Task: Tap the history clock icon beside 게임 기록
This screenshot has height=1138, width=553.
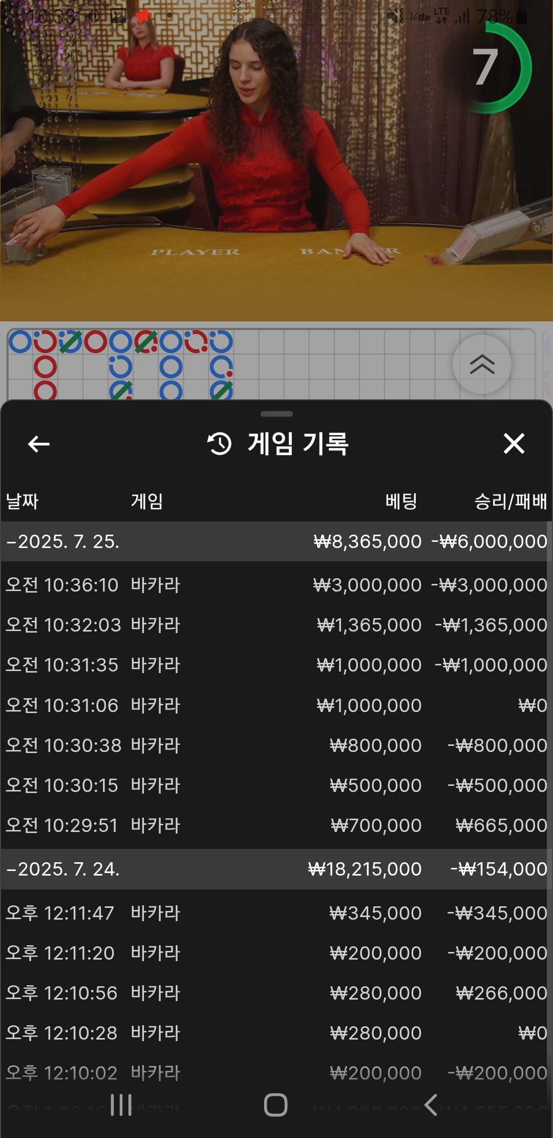Action: pos(220,444)
